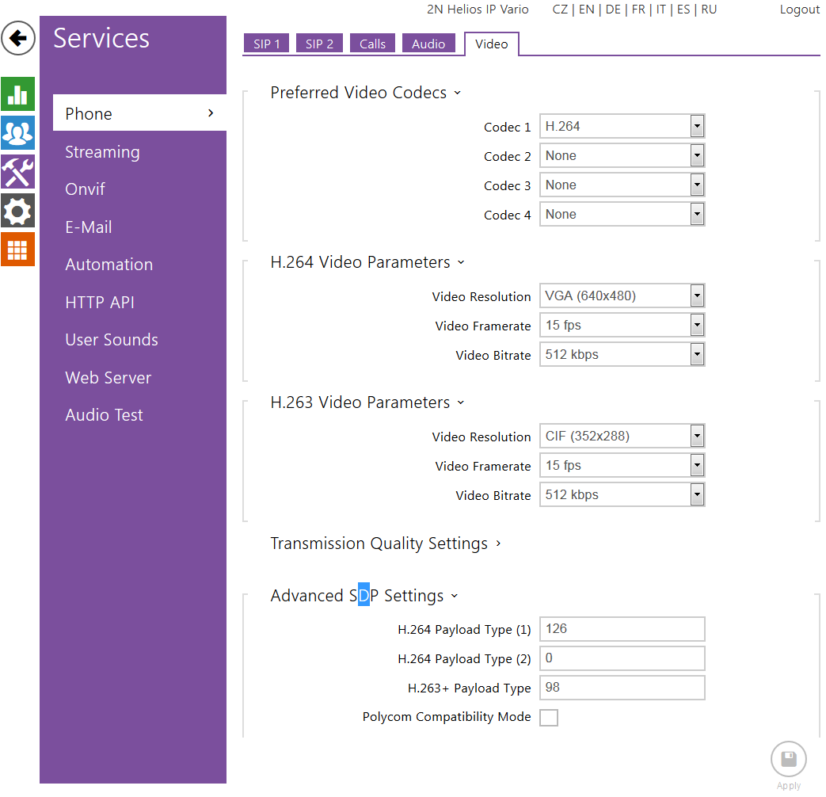Open the gear system settings icon

[x=17, y=211]
